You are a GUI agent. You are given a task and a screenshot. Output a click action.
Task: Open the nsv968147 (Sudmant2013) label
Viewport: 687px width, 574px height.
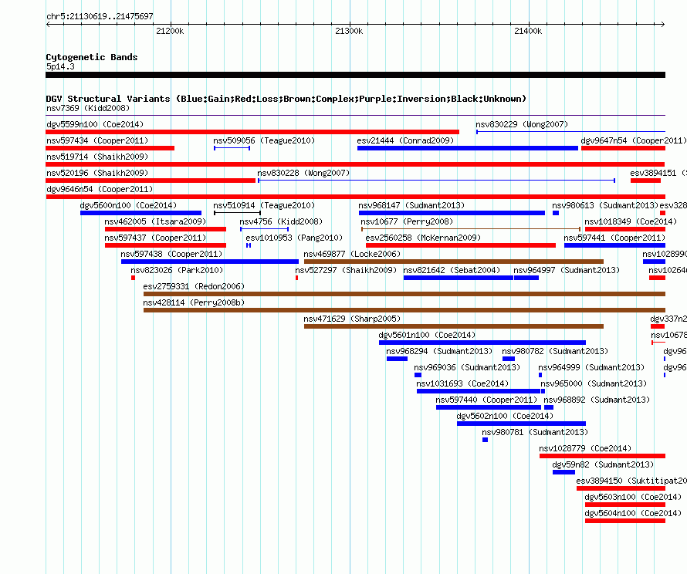point(411,205)
